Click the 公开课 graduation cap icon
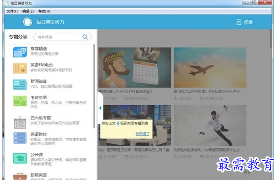The height and width of the screenshot is (180, 278). coord(20,158)
